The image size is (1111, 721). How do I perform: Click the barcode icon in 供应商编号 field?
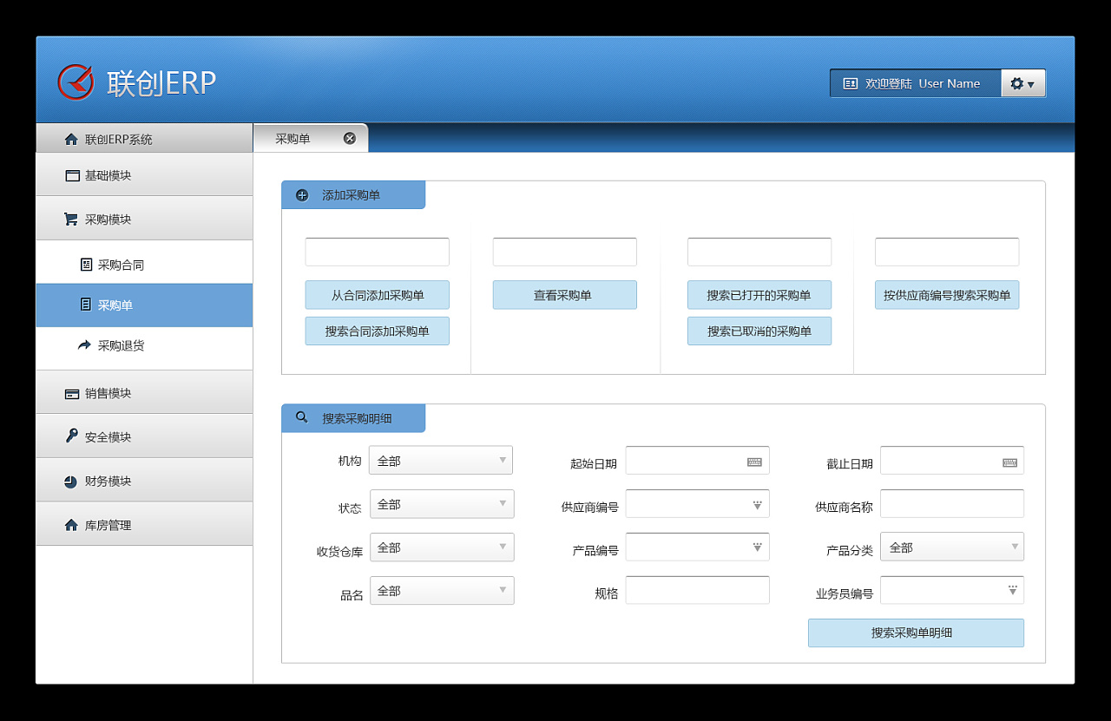[x=755, y=503]
